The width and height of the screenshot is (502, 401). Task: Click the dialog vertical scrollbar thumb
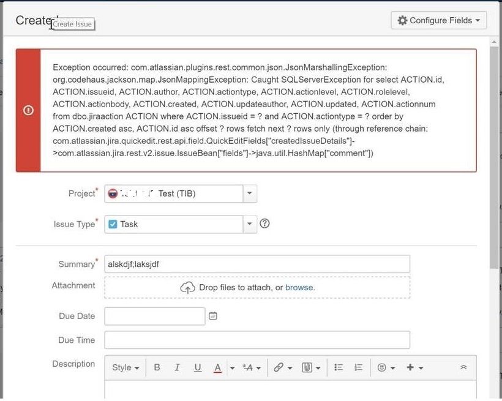tap(494, 159)
